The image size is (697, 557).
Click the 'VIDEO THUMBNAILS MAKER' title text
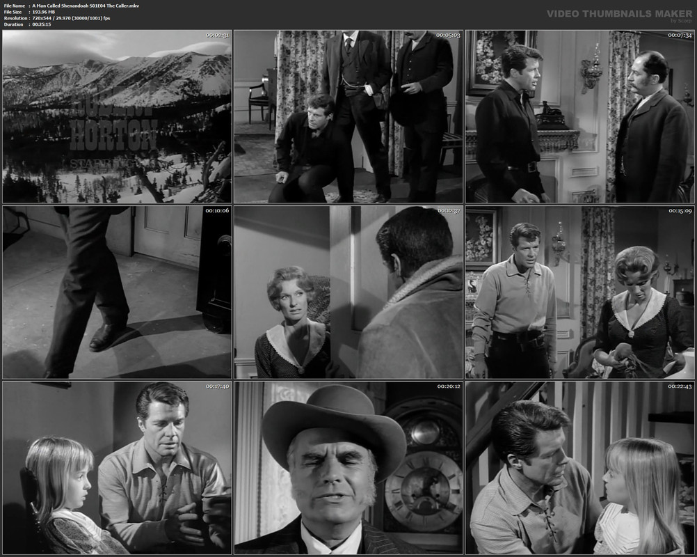(x=619, y=14)
